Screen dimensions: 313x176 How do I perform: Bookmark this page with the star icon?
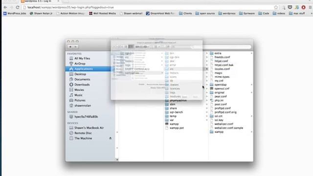click(276, 7)
